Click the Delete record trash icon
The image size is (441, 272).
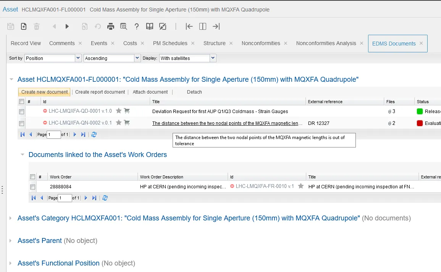point(37,26)
